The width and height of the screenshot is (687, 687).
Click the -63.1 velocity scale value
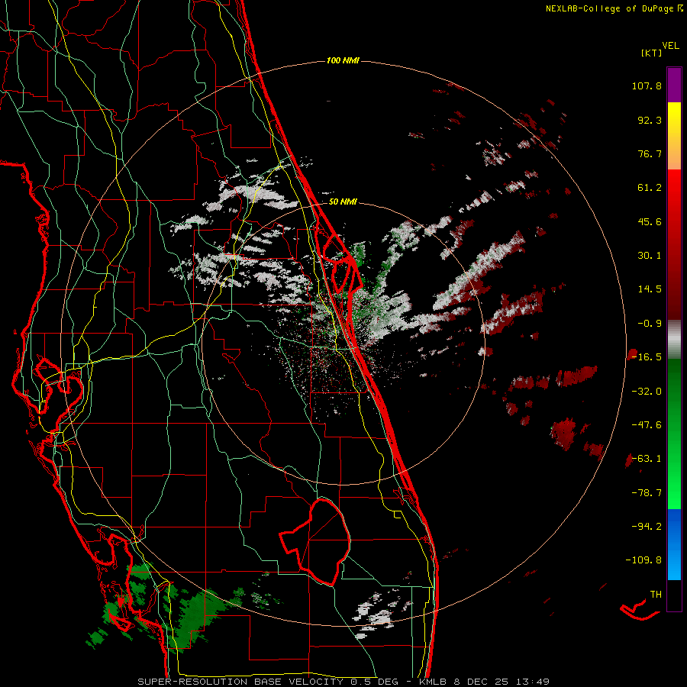(x=647, y=459)
